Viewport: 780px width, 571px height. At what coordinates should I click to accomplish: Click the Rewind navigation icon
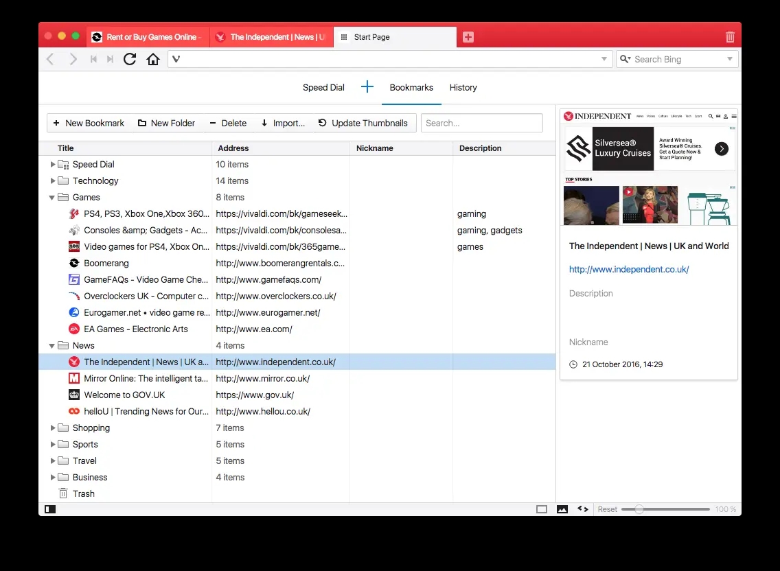click(93, 59)
